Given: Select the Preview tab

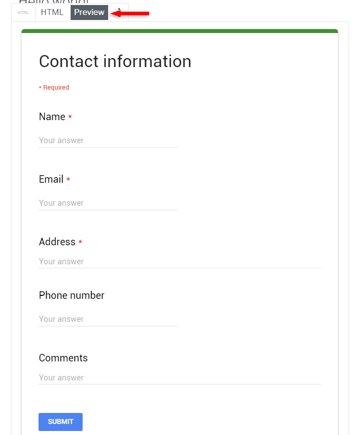Looking at the screenshot, I should 89,12.
